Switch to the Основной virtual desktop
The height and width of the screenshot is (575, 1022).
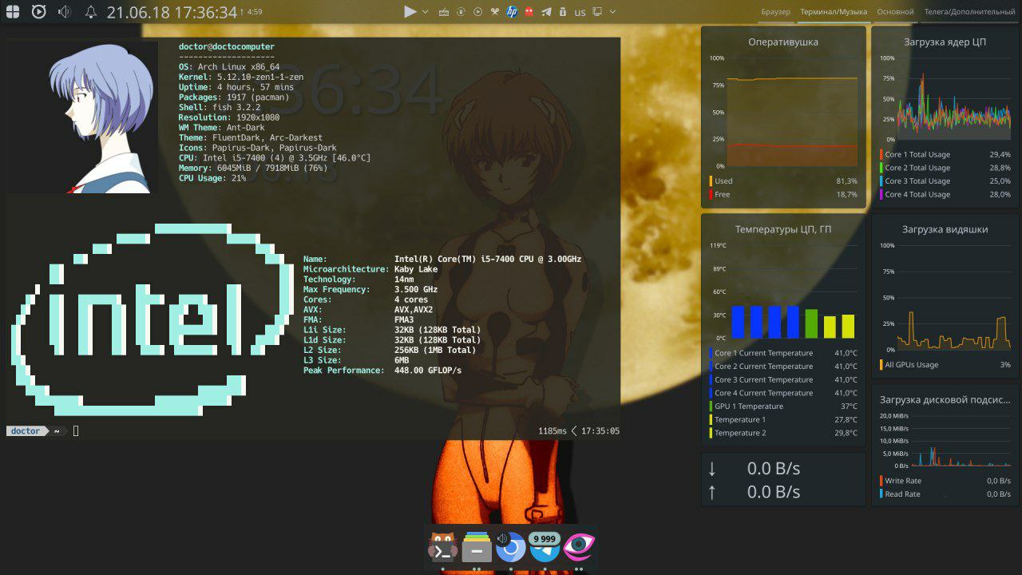pyautogui.click(x=895, y=12)
